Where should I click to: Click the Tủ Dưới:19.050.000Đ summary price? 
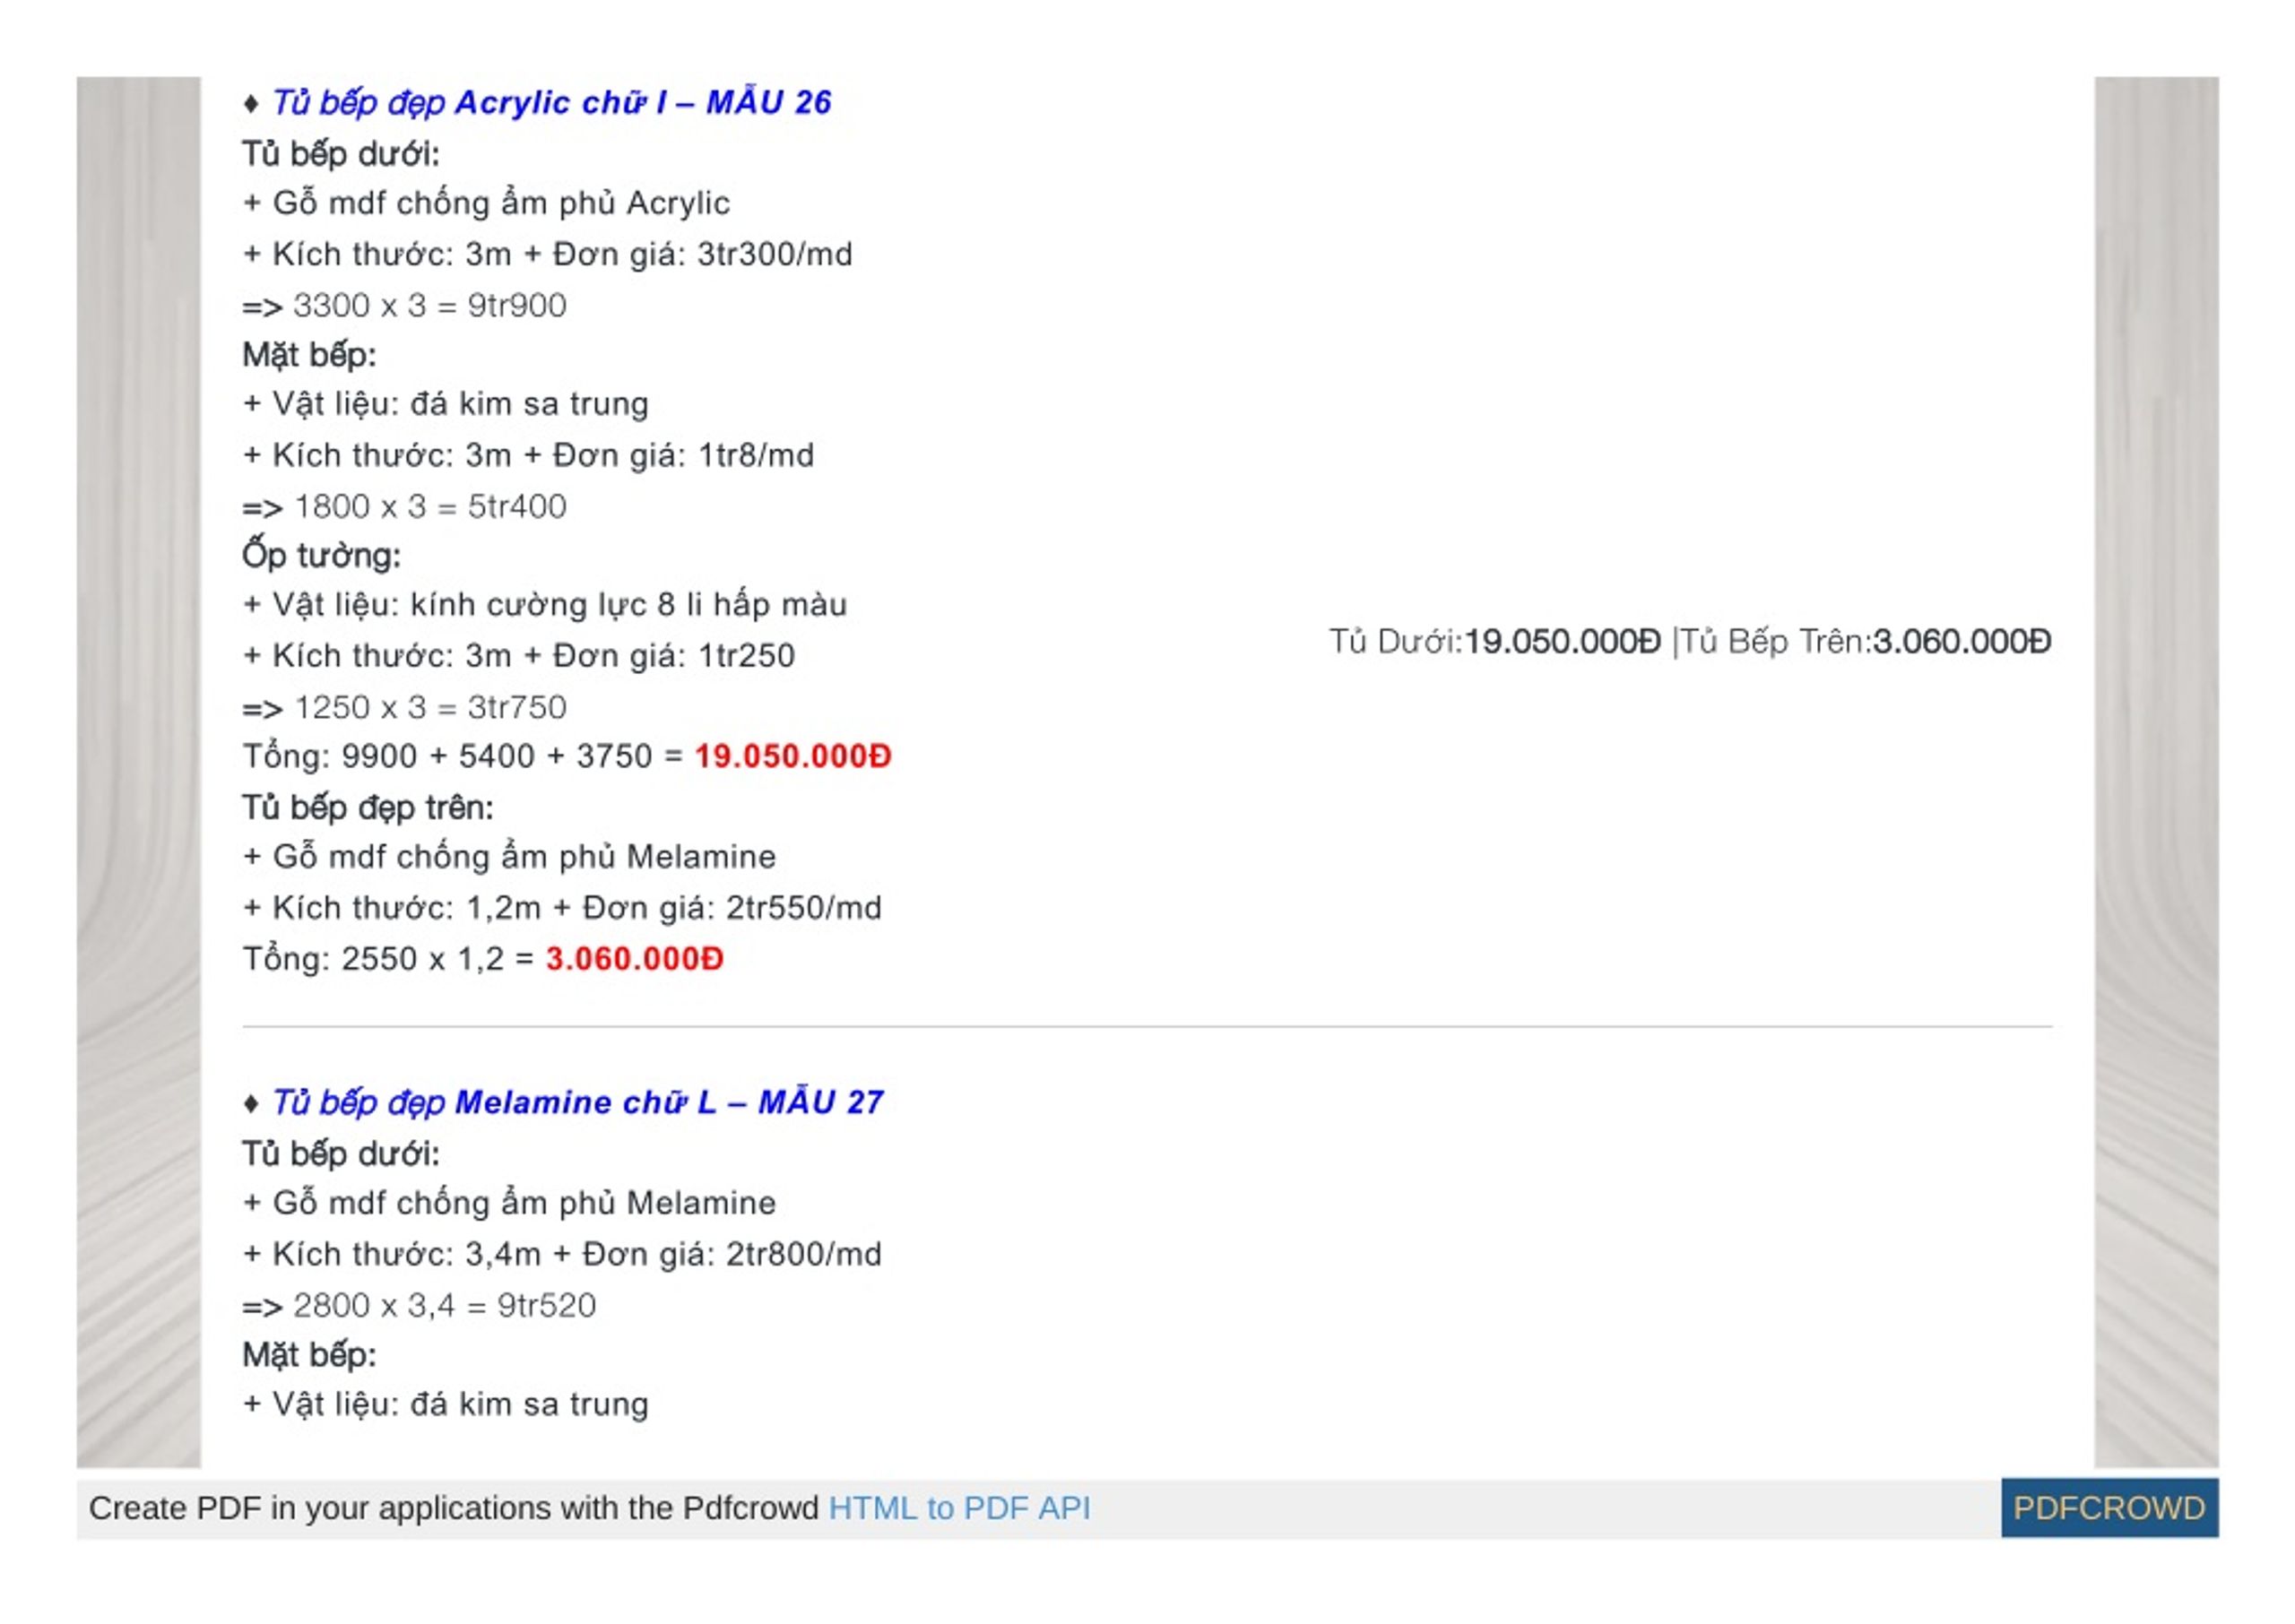click(x=1494, y=641)
